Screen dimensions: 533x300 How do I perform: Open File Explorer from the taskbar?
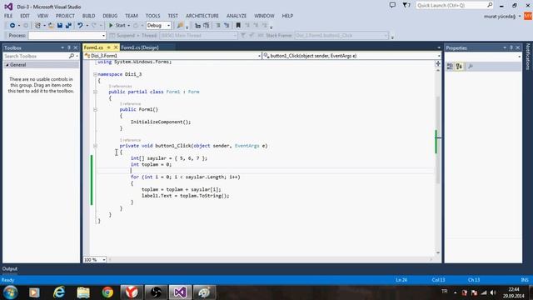point(83,292)
